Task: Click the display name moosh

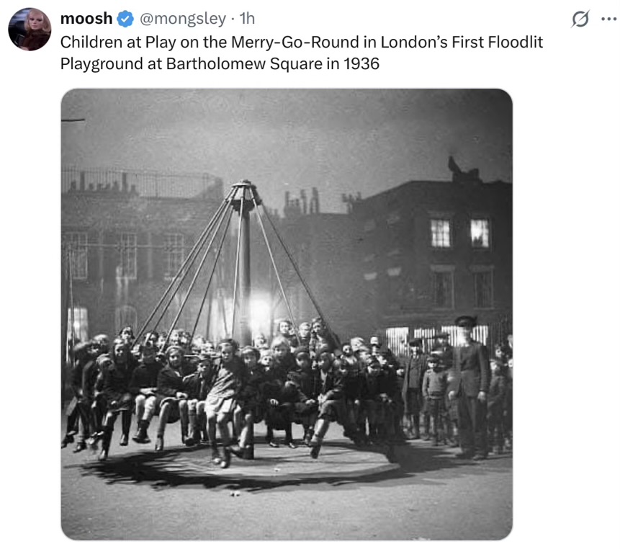Action: coord(86,19)
